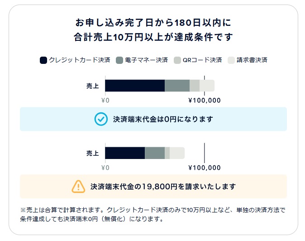
Task: Click lightest invoice segment in top bar
Action: tap(207, 86)
